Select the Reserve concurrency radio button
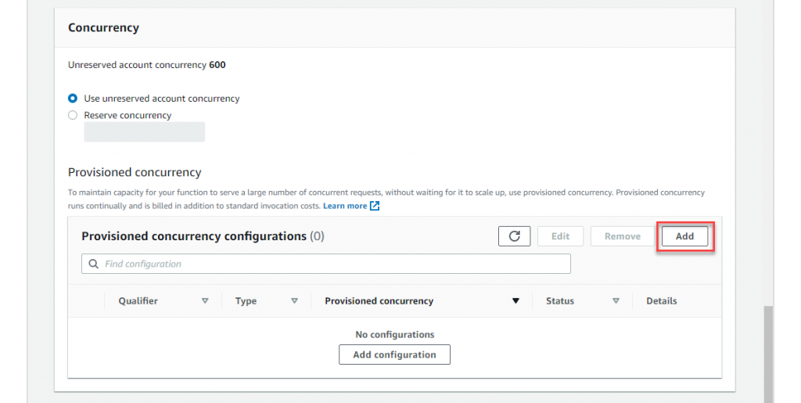Viewport: 801px width, 403px height. point(73,115)
